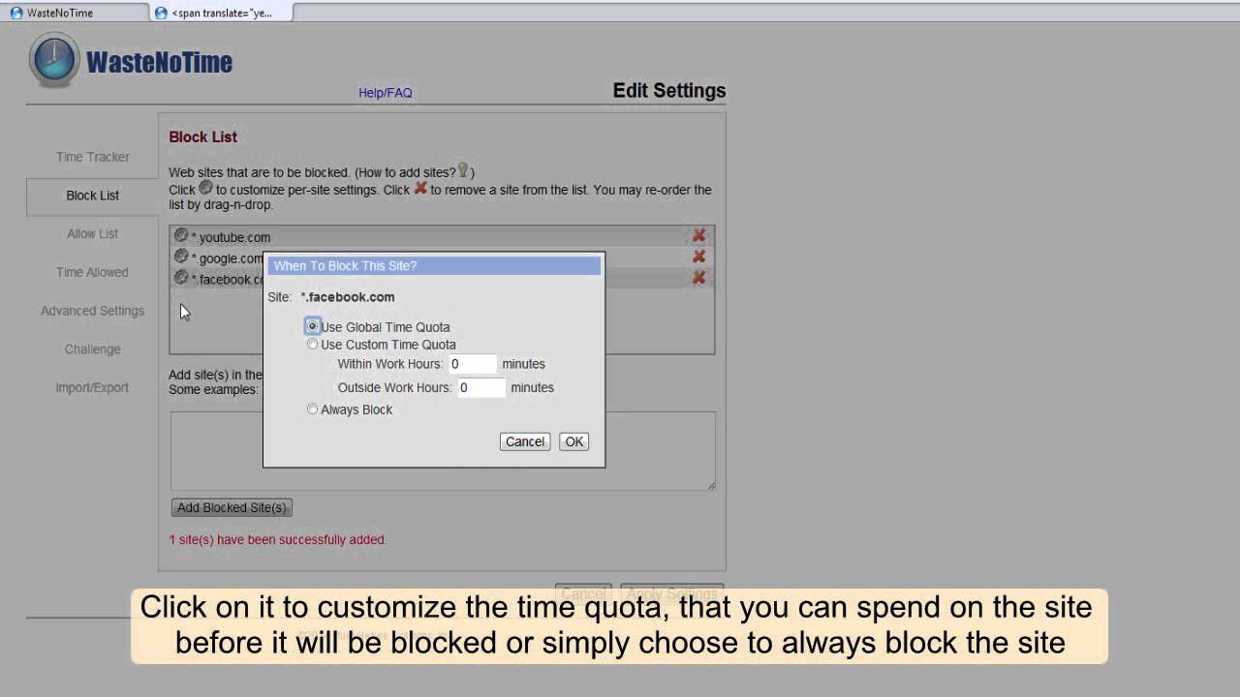Click the *.youtube.com list entry
Screen dimensions: 1240x697
point(442,236)
